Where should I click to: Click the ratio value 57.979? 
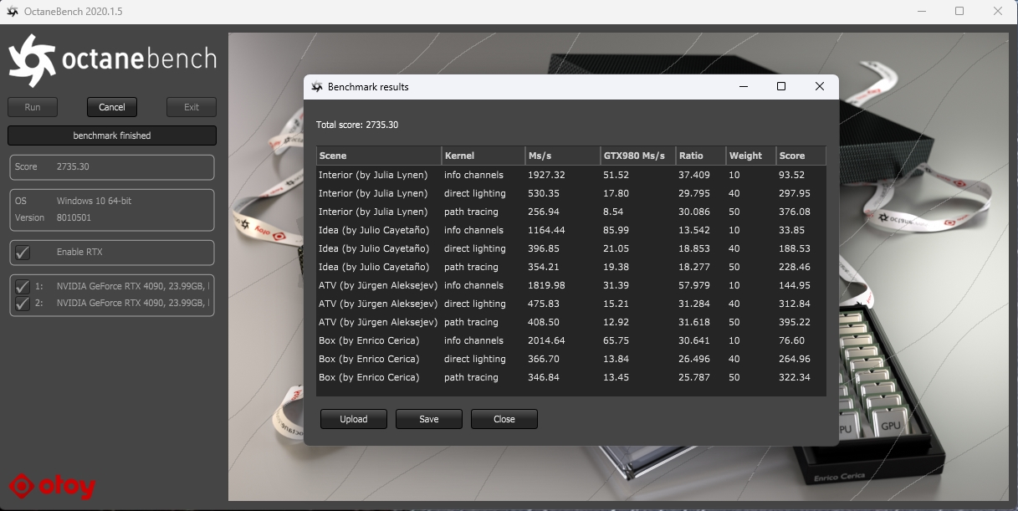[x=694, y=285]
